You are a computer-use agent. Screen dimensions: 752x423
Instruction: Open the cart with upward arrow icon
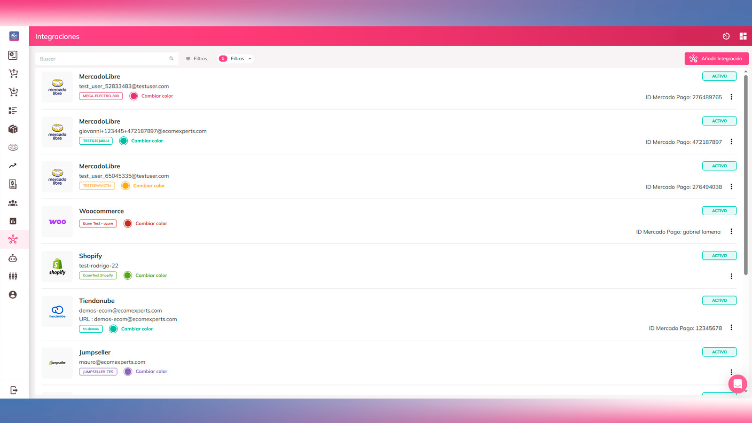click(13, 73)
